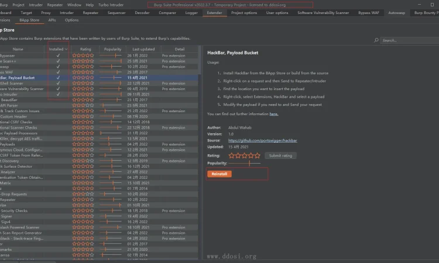Click the Reinstall button

220,174
